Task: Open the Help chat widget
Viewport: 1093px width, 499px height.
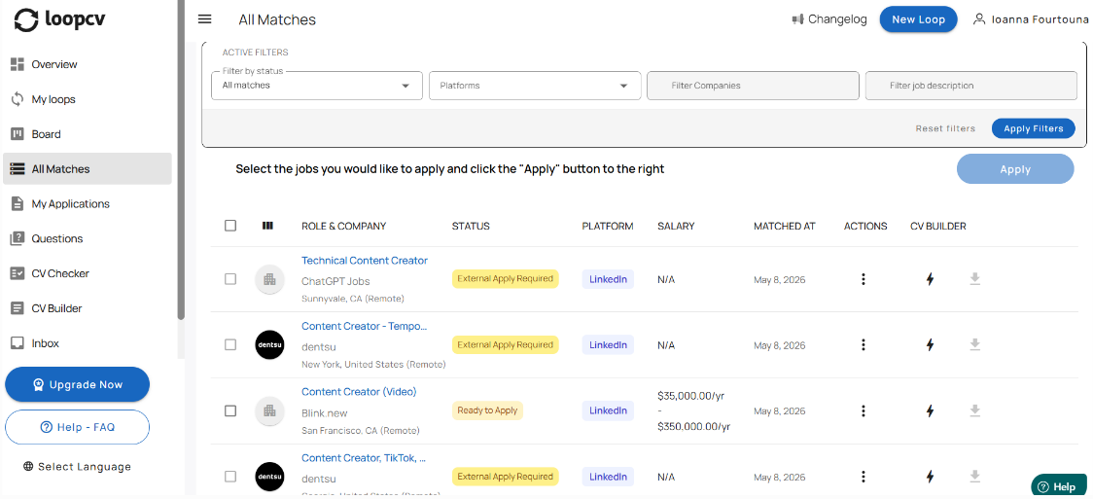Action: click(x=1059, y=487)
